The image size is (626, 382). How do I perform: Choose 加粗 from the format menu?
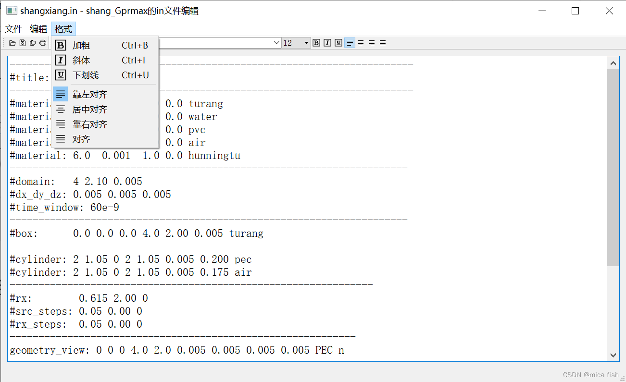coord(105,45)
